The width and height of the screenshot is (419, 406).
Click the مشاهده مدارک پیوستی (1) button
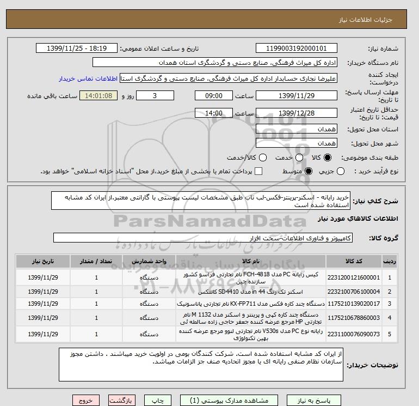[229, 401]
